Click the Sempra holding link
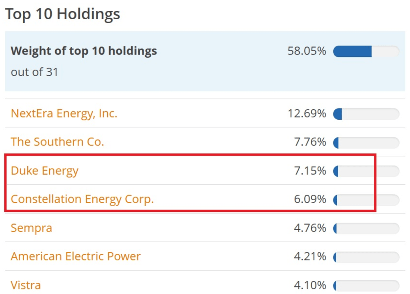This screenshot has height=294, width=410. coord(31,228)
